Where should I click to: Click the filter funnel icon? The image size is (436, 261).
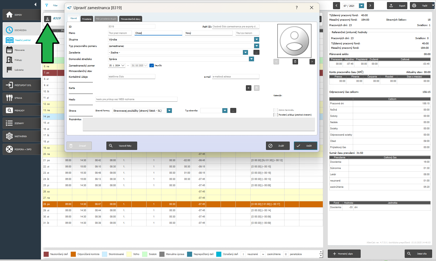[47, 5]
